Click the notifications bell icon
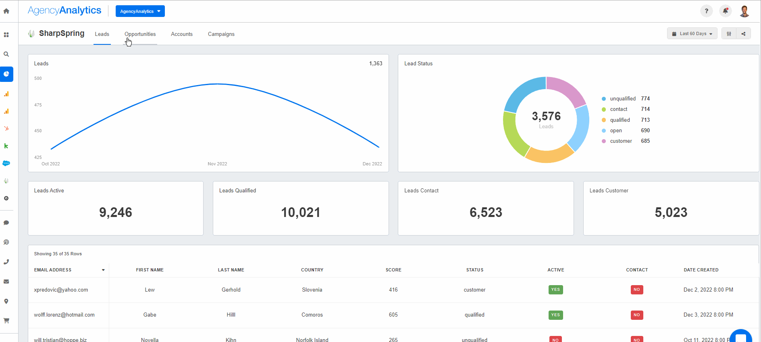 [725, 11]
